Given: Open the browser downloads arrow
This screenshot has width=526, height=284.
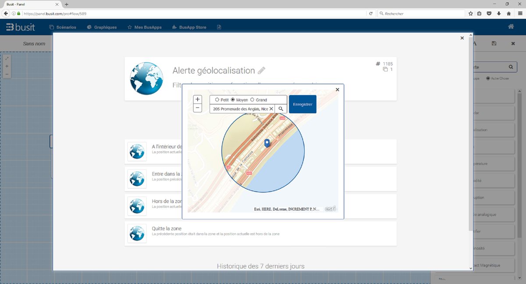Looking at the screenshot, I should (499, 14).
